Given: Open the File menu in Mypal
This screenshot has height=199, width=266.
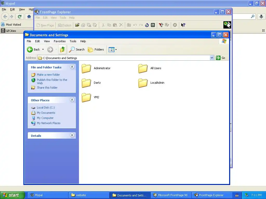Looking at the screenshot, I should tap(4, 10).
